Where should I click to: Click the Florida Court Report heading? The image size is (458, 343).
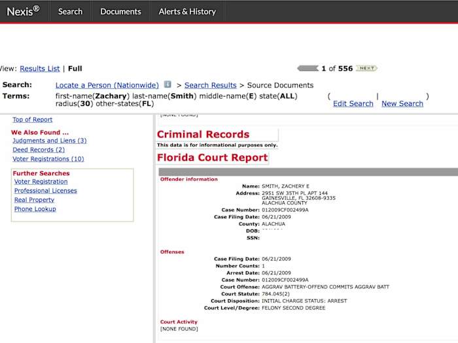pos(213,157)
